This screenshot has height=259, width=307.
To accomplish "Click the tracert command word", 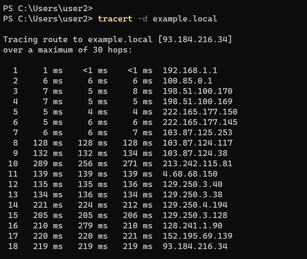I will pyautogui.click(x=115, y=19).
